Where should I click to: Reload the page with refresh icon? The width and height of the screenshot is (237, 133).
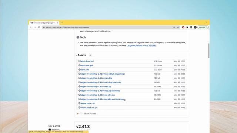[x=39, y=27]
